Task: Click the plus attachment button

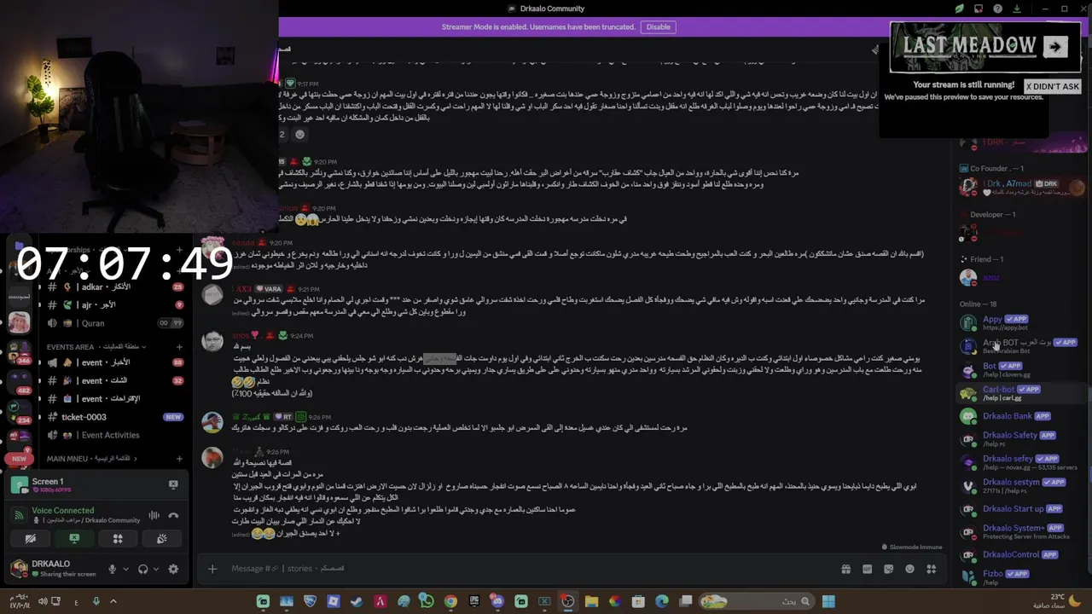Action: pos(212,569)
